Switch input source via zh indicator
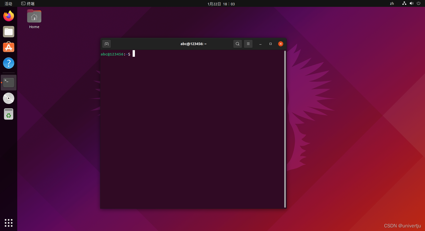The width and height of the screenshot is (425, 231). [392, 4]
